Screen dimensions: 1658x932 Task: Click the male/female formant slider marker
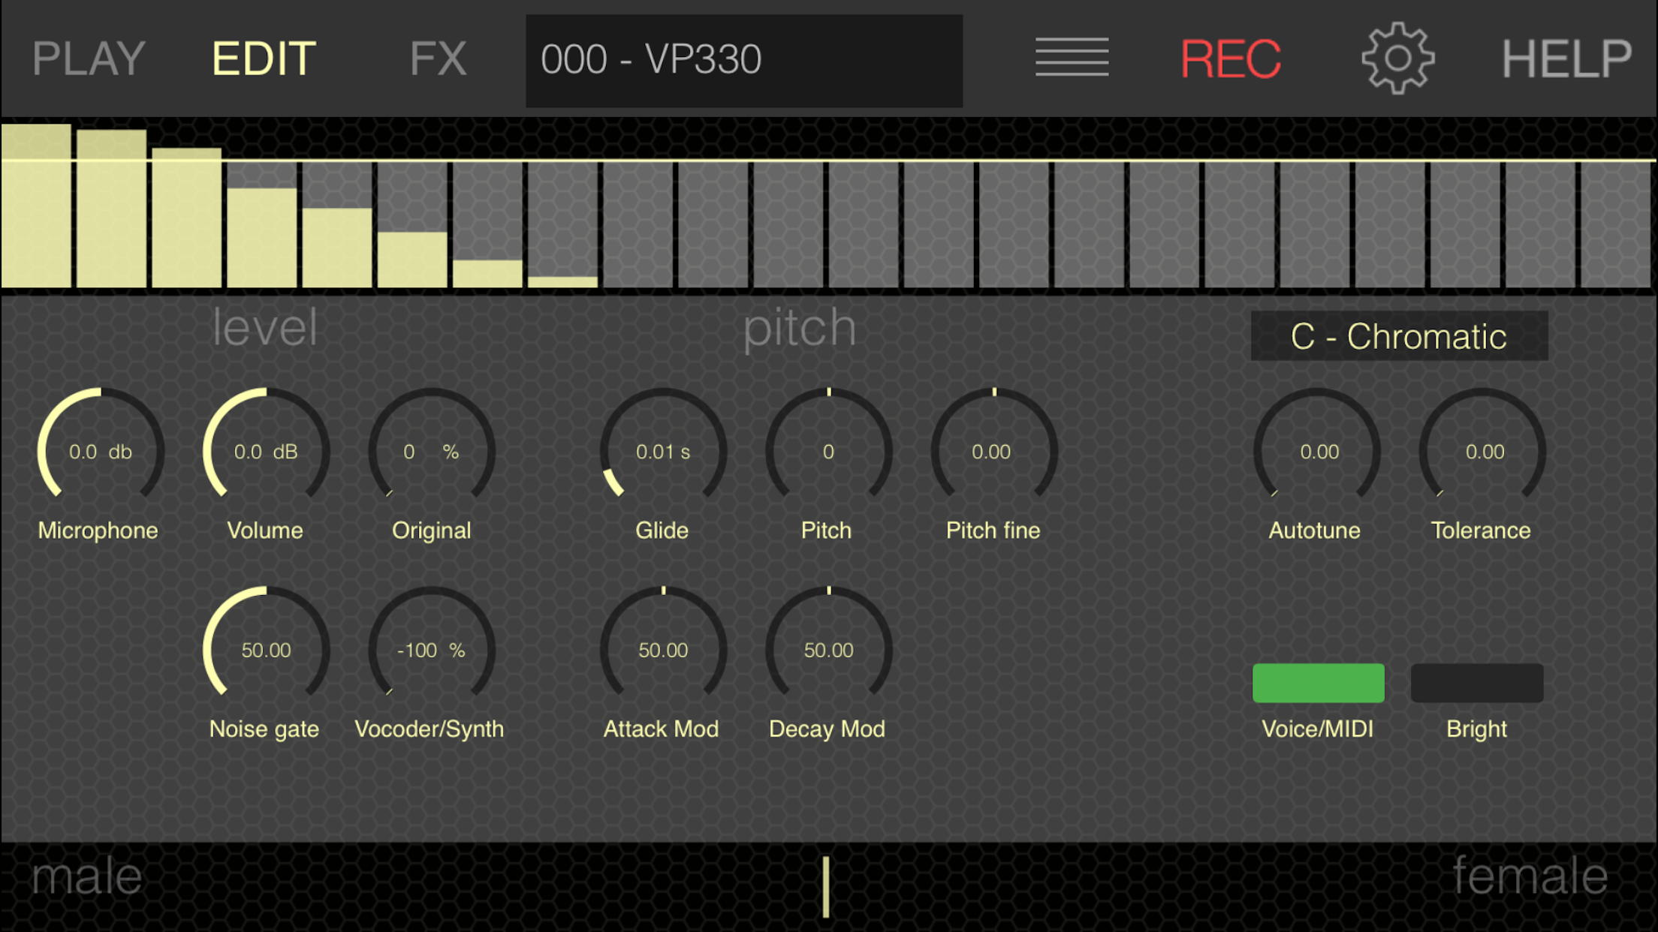point(826,887)
